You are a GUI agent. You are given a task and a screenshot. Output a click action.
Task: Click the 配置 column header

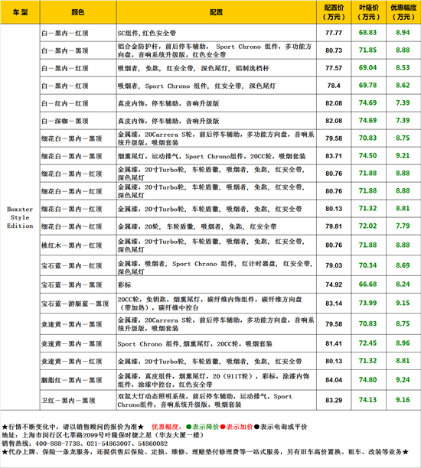[x=216, y=12]
